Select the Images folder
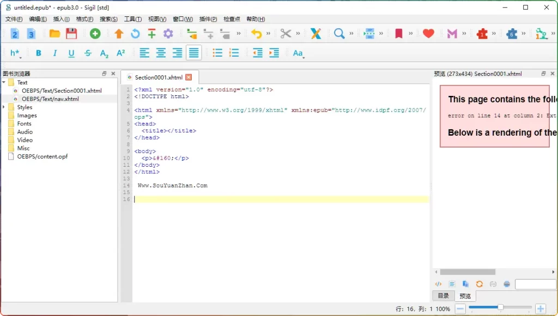 click(27, 116)
